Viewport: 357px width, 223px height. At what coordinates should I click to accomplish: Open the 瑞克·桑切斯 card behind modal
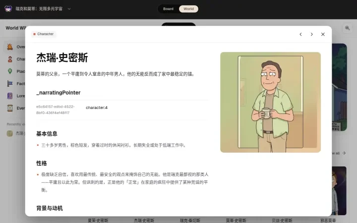point(190,220)
